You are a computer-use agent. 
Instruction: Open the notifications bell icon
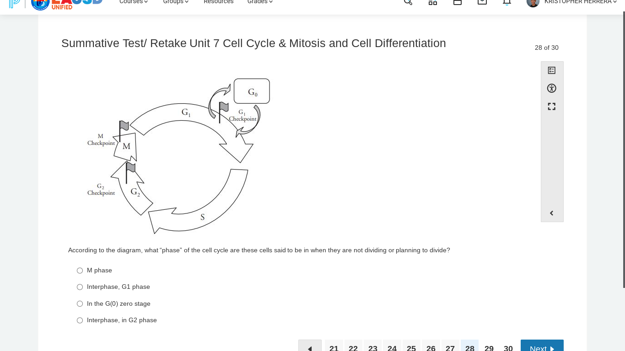pos(506,2)
